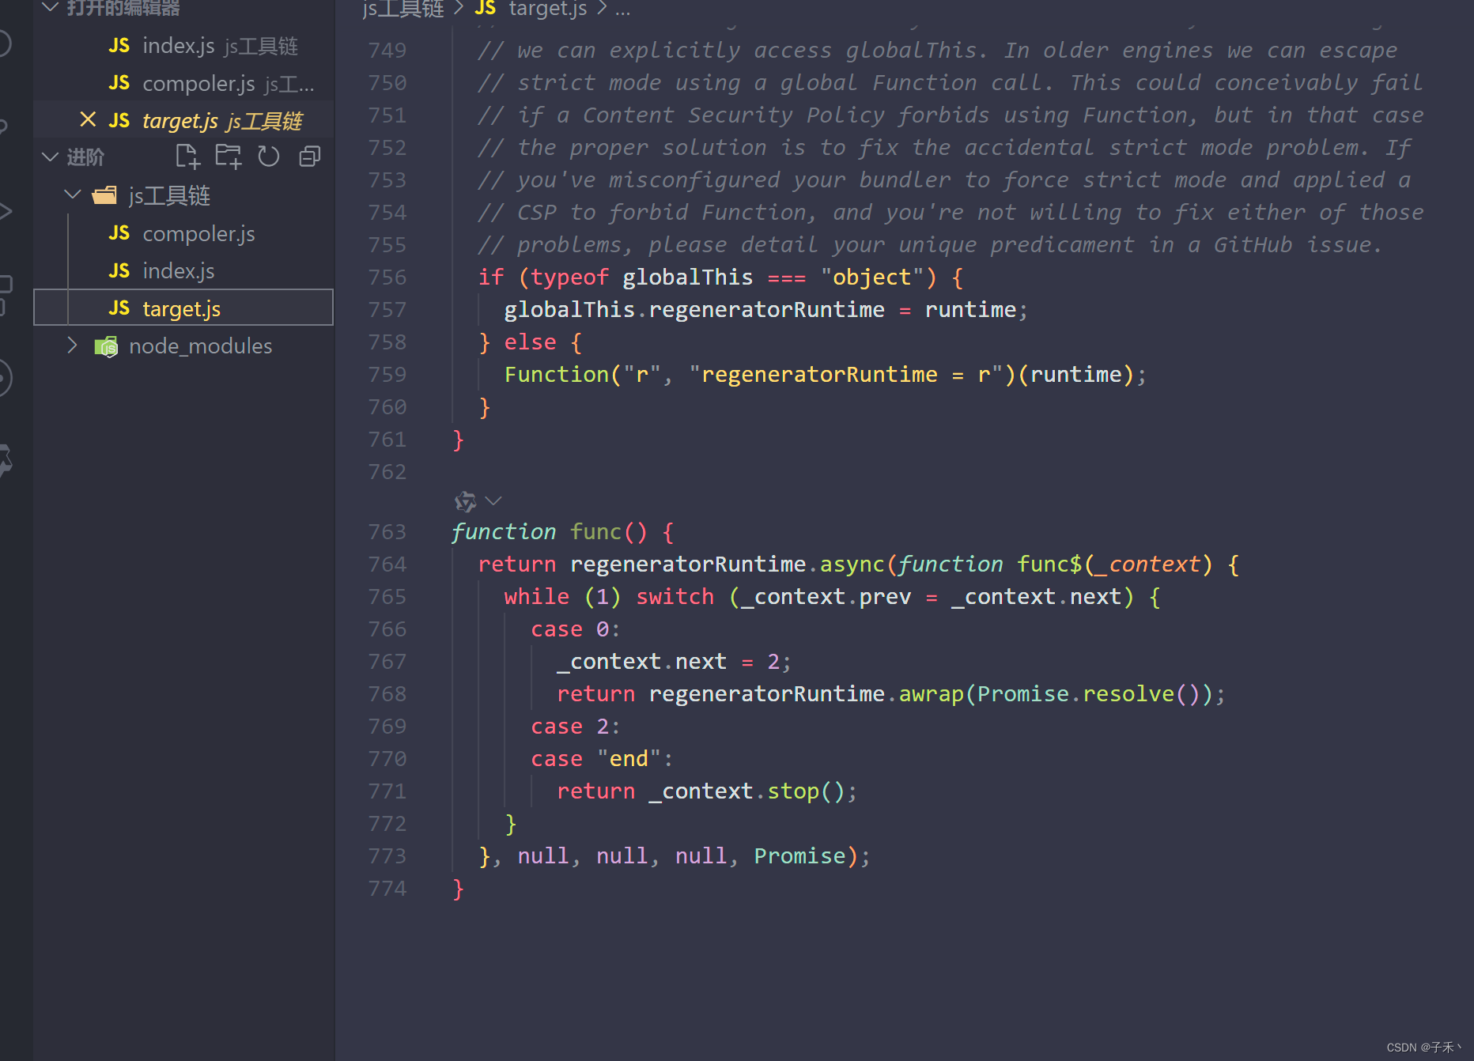Click the target.js breadcrumb segment
Image resolution: width=1474 pixels, height=1061 pixels.
click(x=547, y=9)
